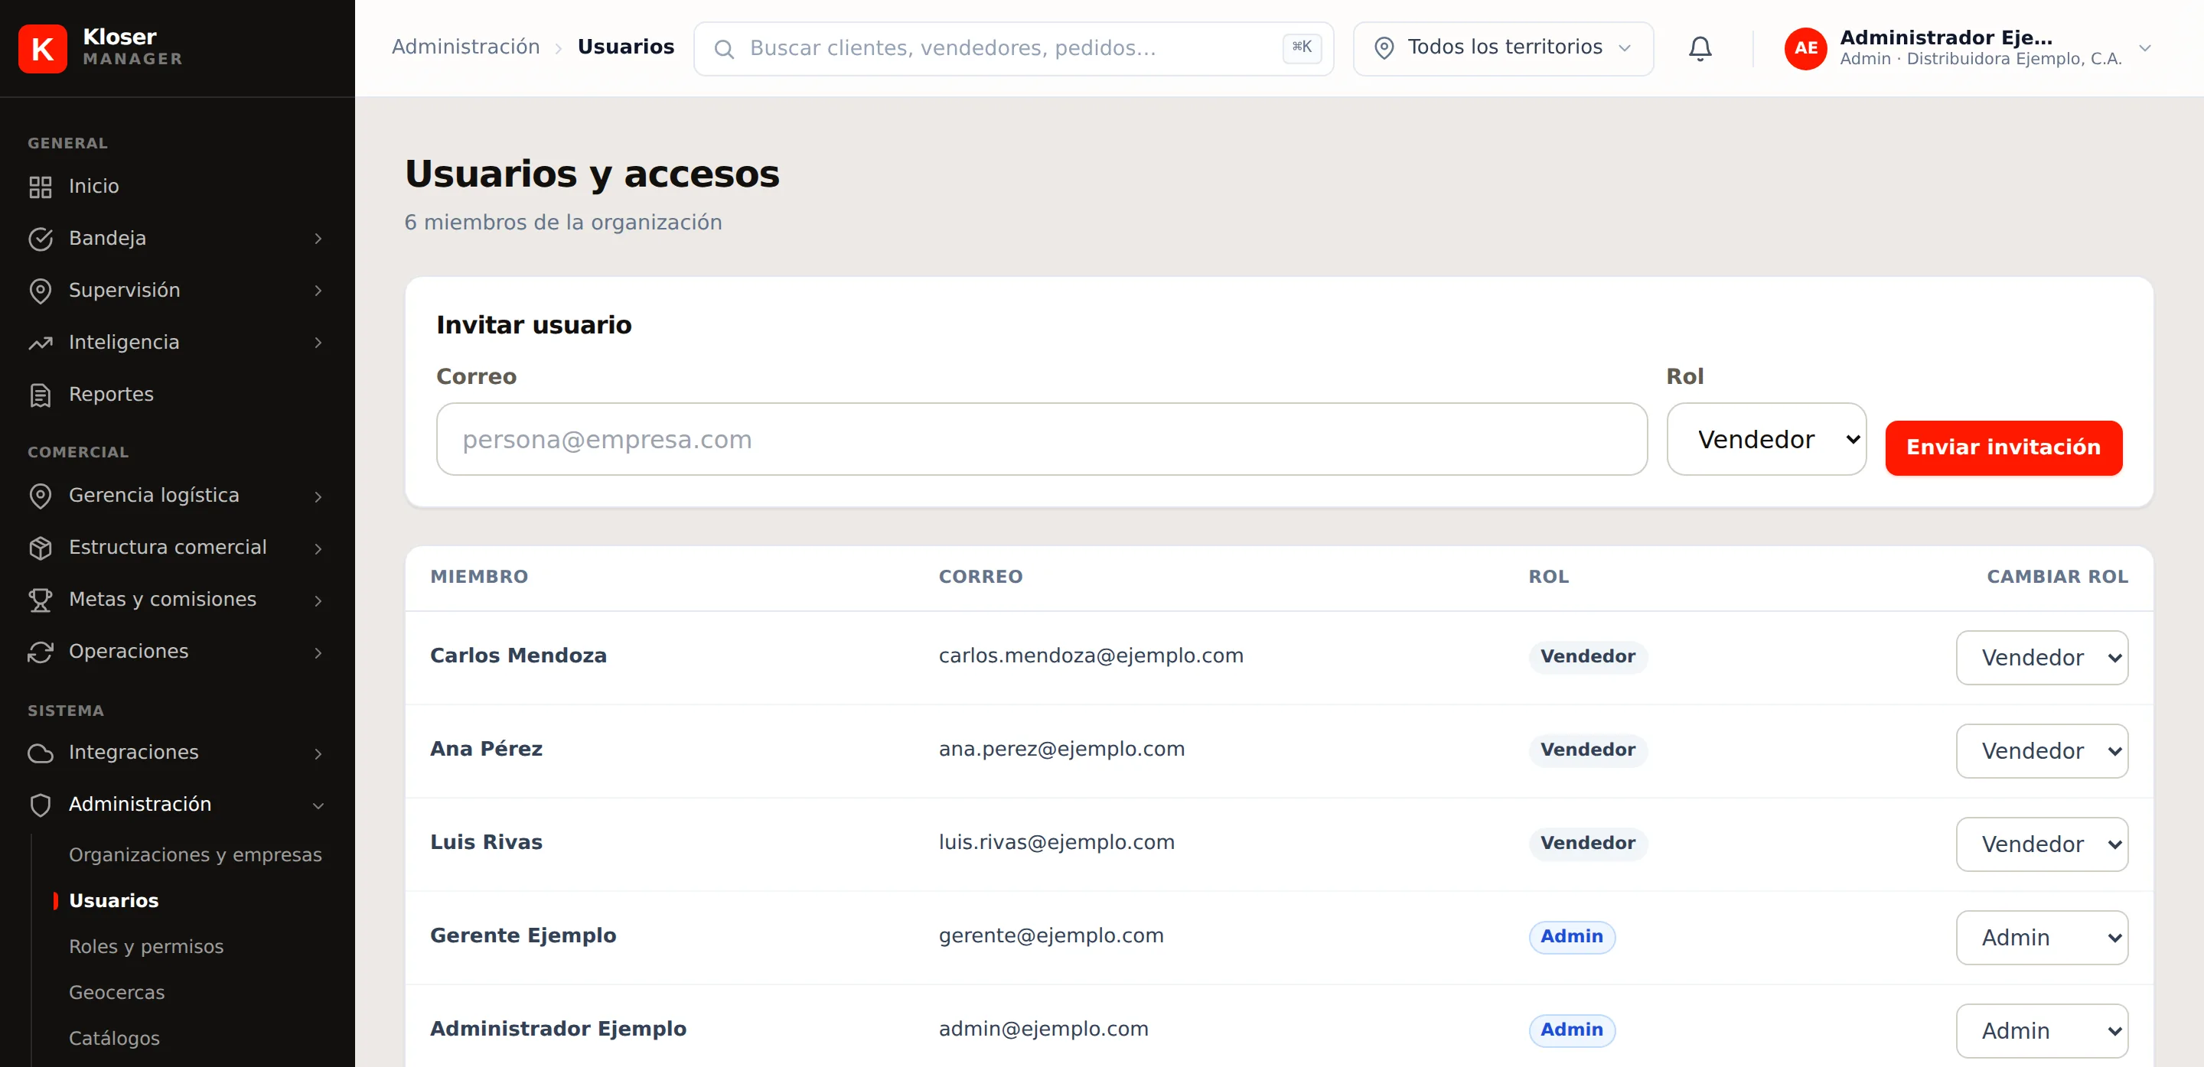
Task: Change role dropdown for Ana Pérez
Action: coord(2042,750)
